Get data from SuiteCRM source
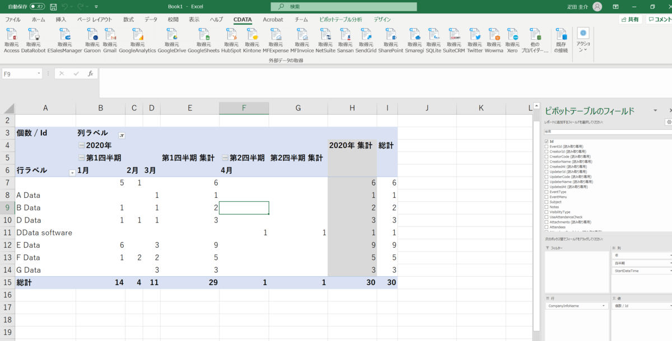This screenshot has width=672, height=341. (454, 41)
